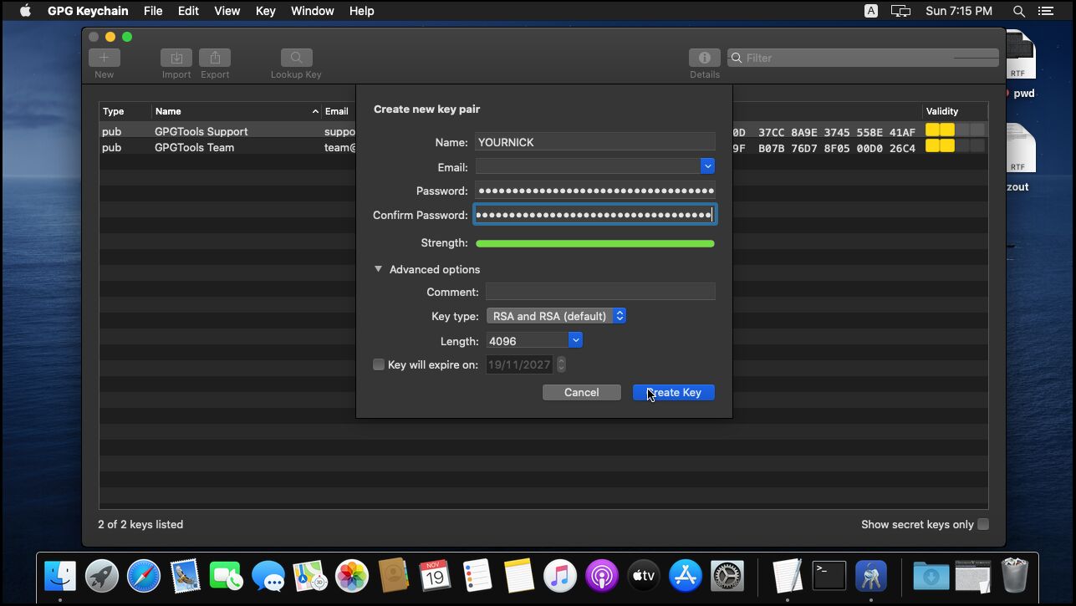Image resolution: width=1076 pixels, height=606 pixels.
Task: Open the Key menu in menu bar
Action: [x=265, y=11]
